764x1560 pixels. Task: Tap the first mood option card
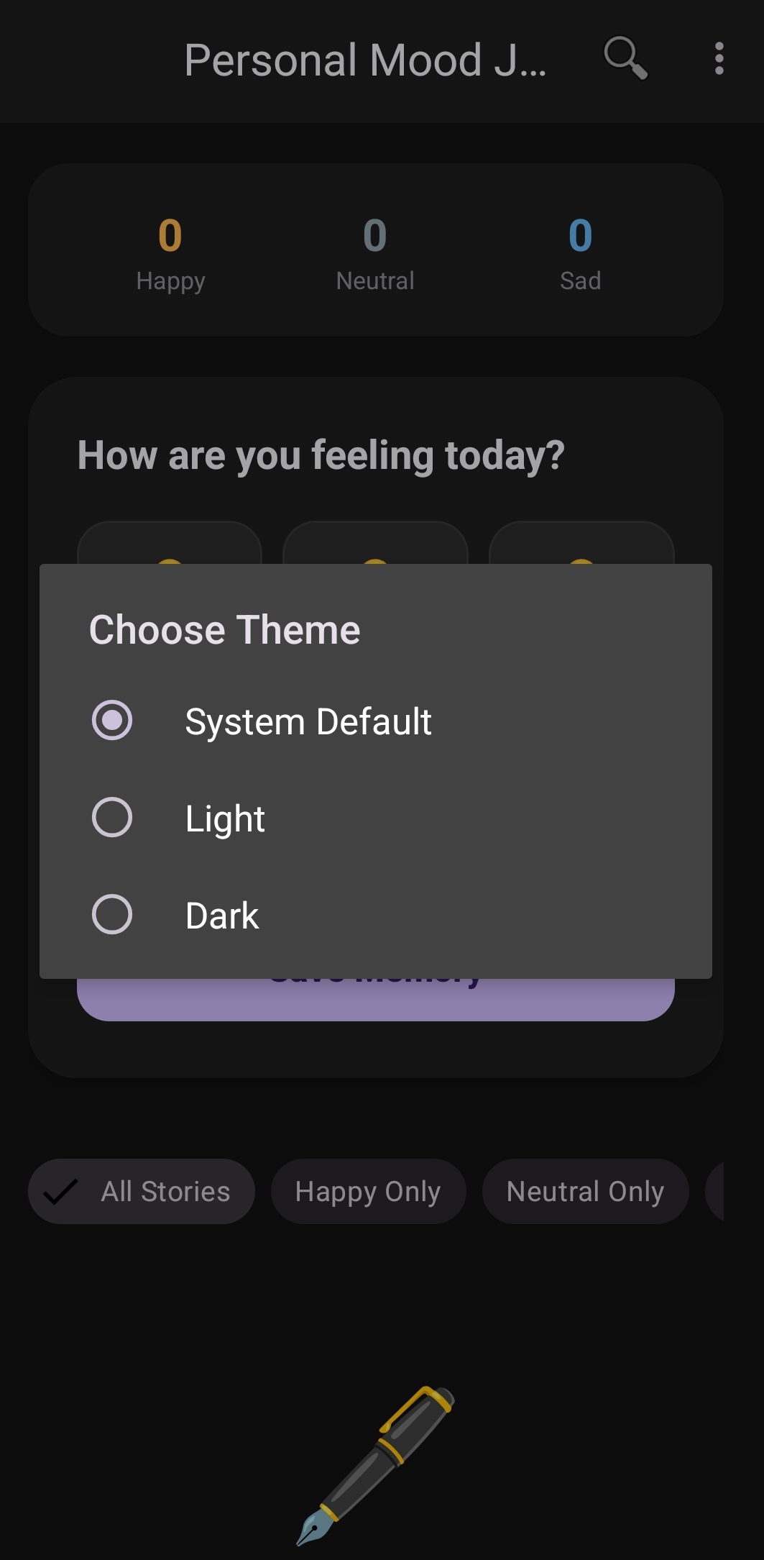point(170,542)
